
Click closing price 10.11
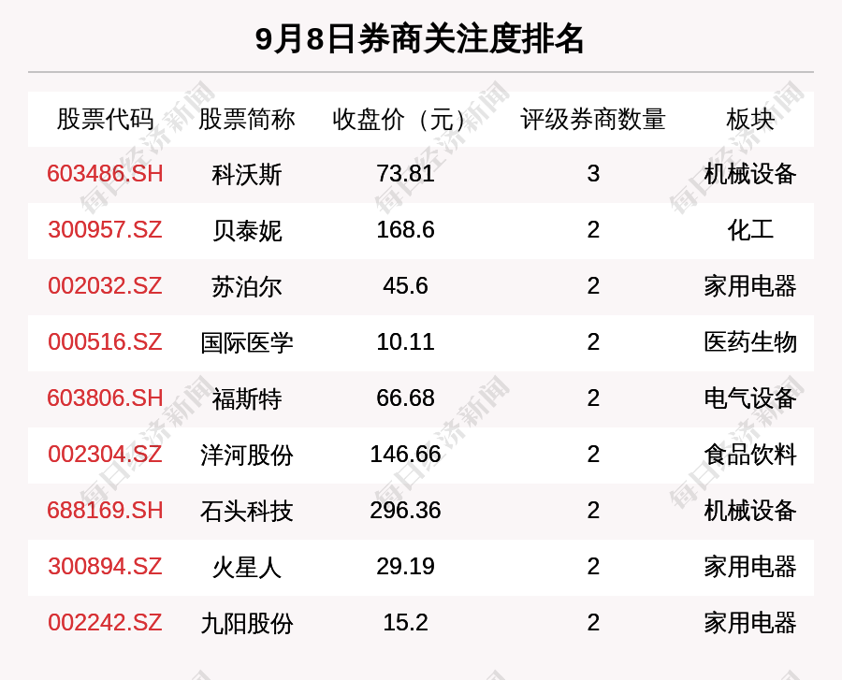pyautogui.click(x=405, y=342)
